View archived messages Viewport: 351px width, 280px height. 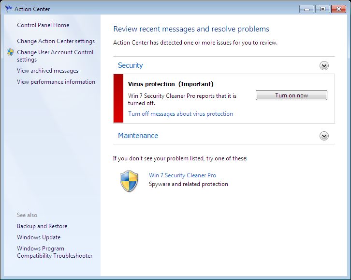pyautogui.click(x=47, y=71)
